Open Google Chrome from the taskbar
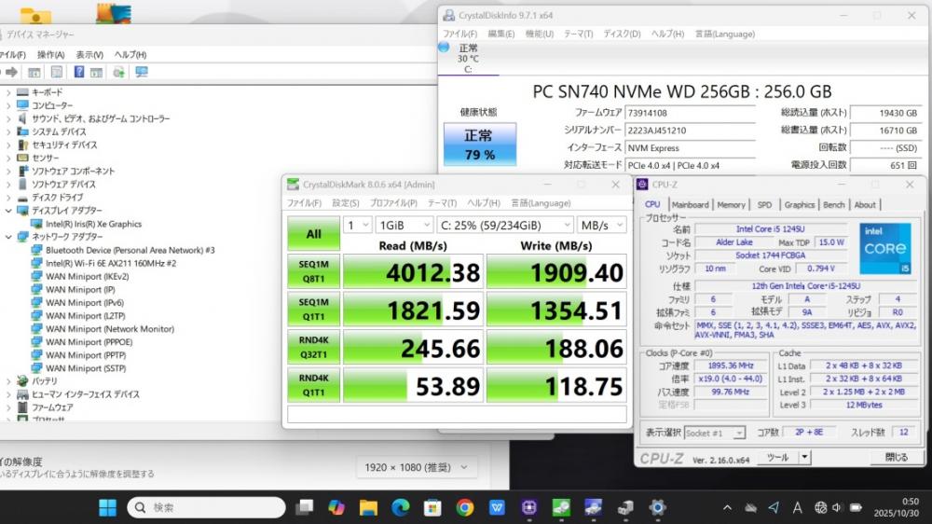Screen dimensions: 932x524 (465, 507)
